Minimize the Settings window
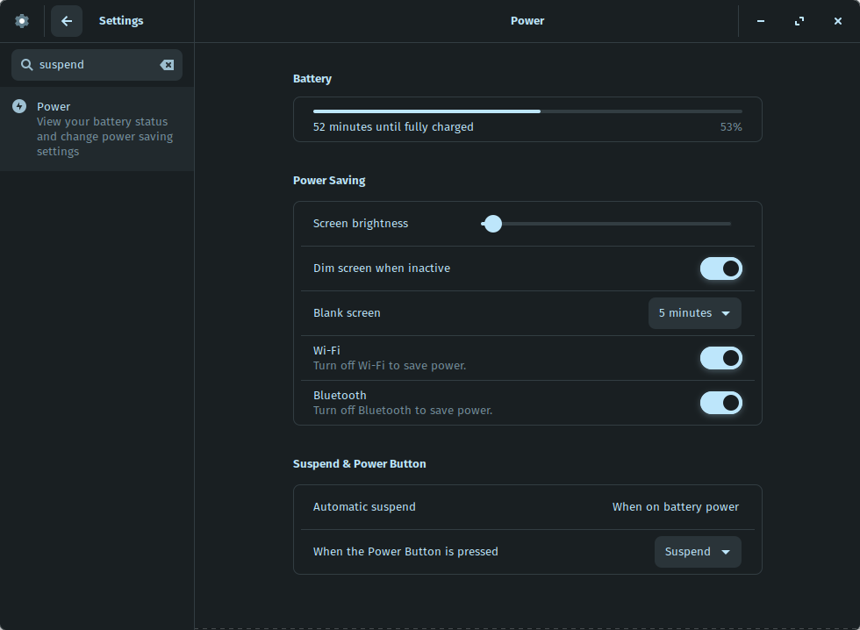 pos(761,21)
